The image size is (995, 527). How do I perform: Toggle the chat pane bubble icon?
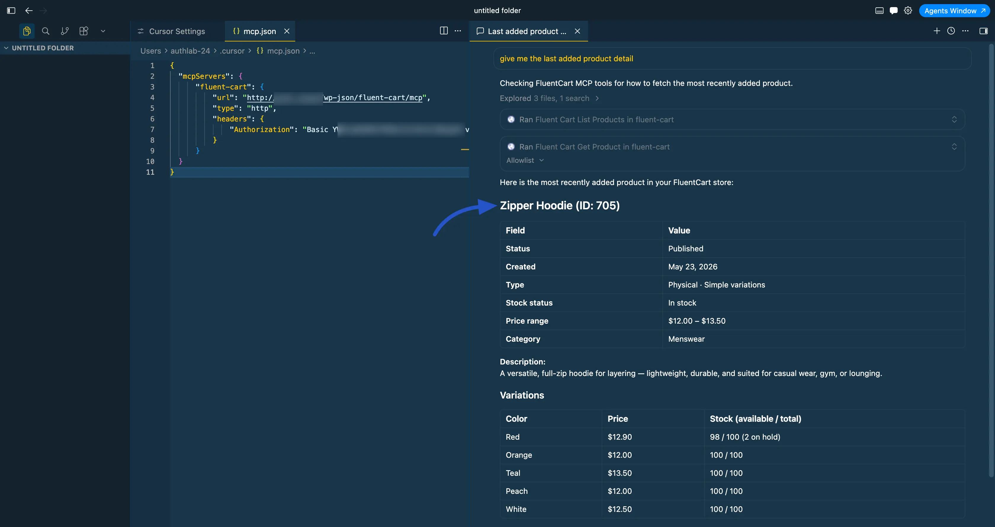(x=893, y=10)
